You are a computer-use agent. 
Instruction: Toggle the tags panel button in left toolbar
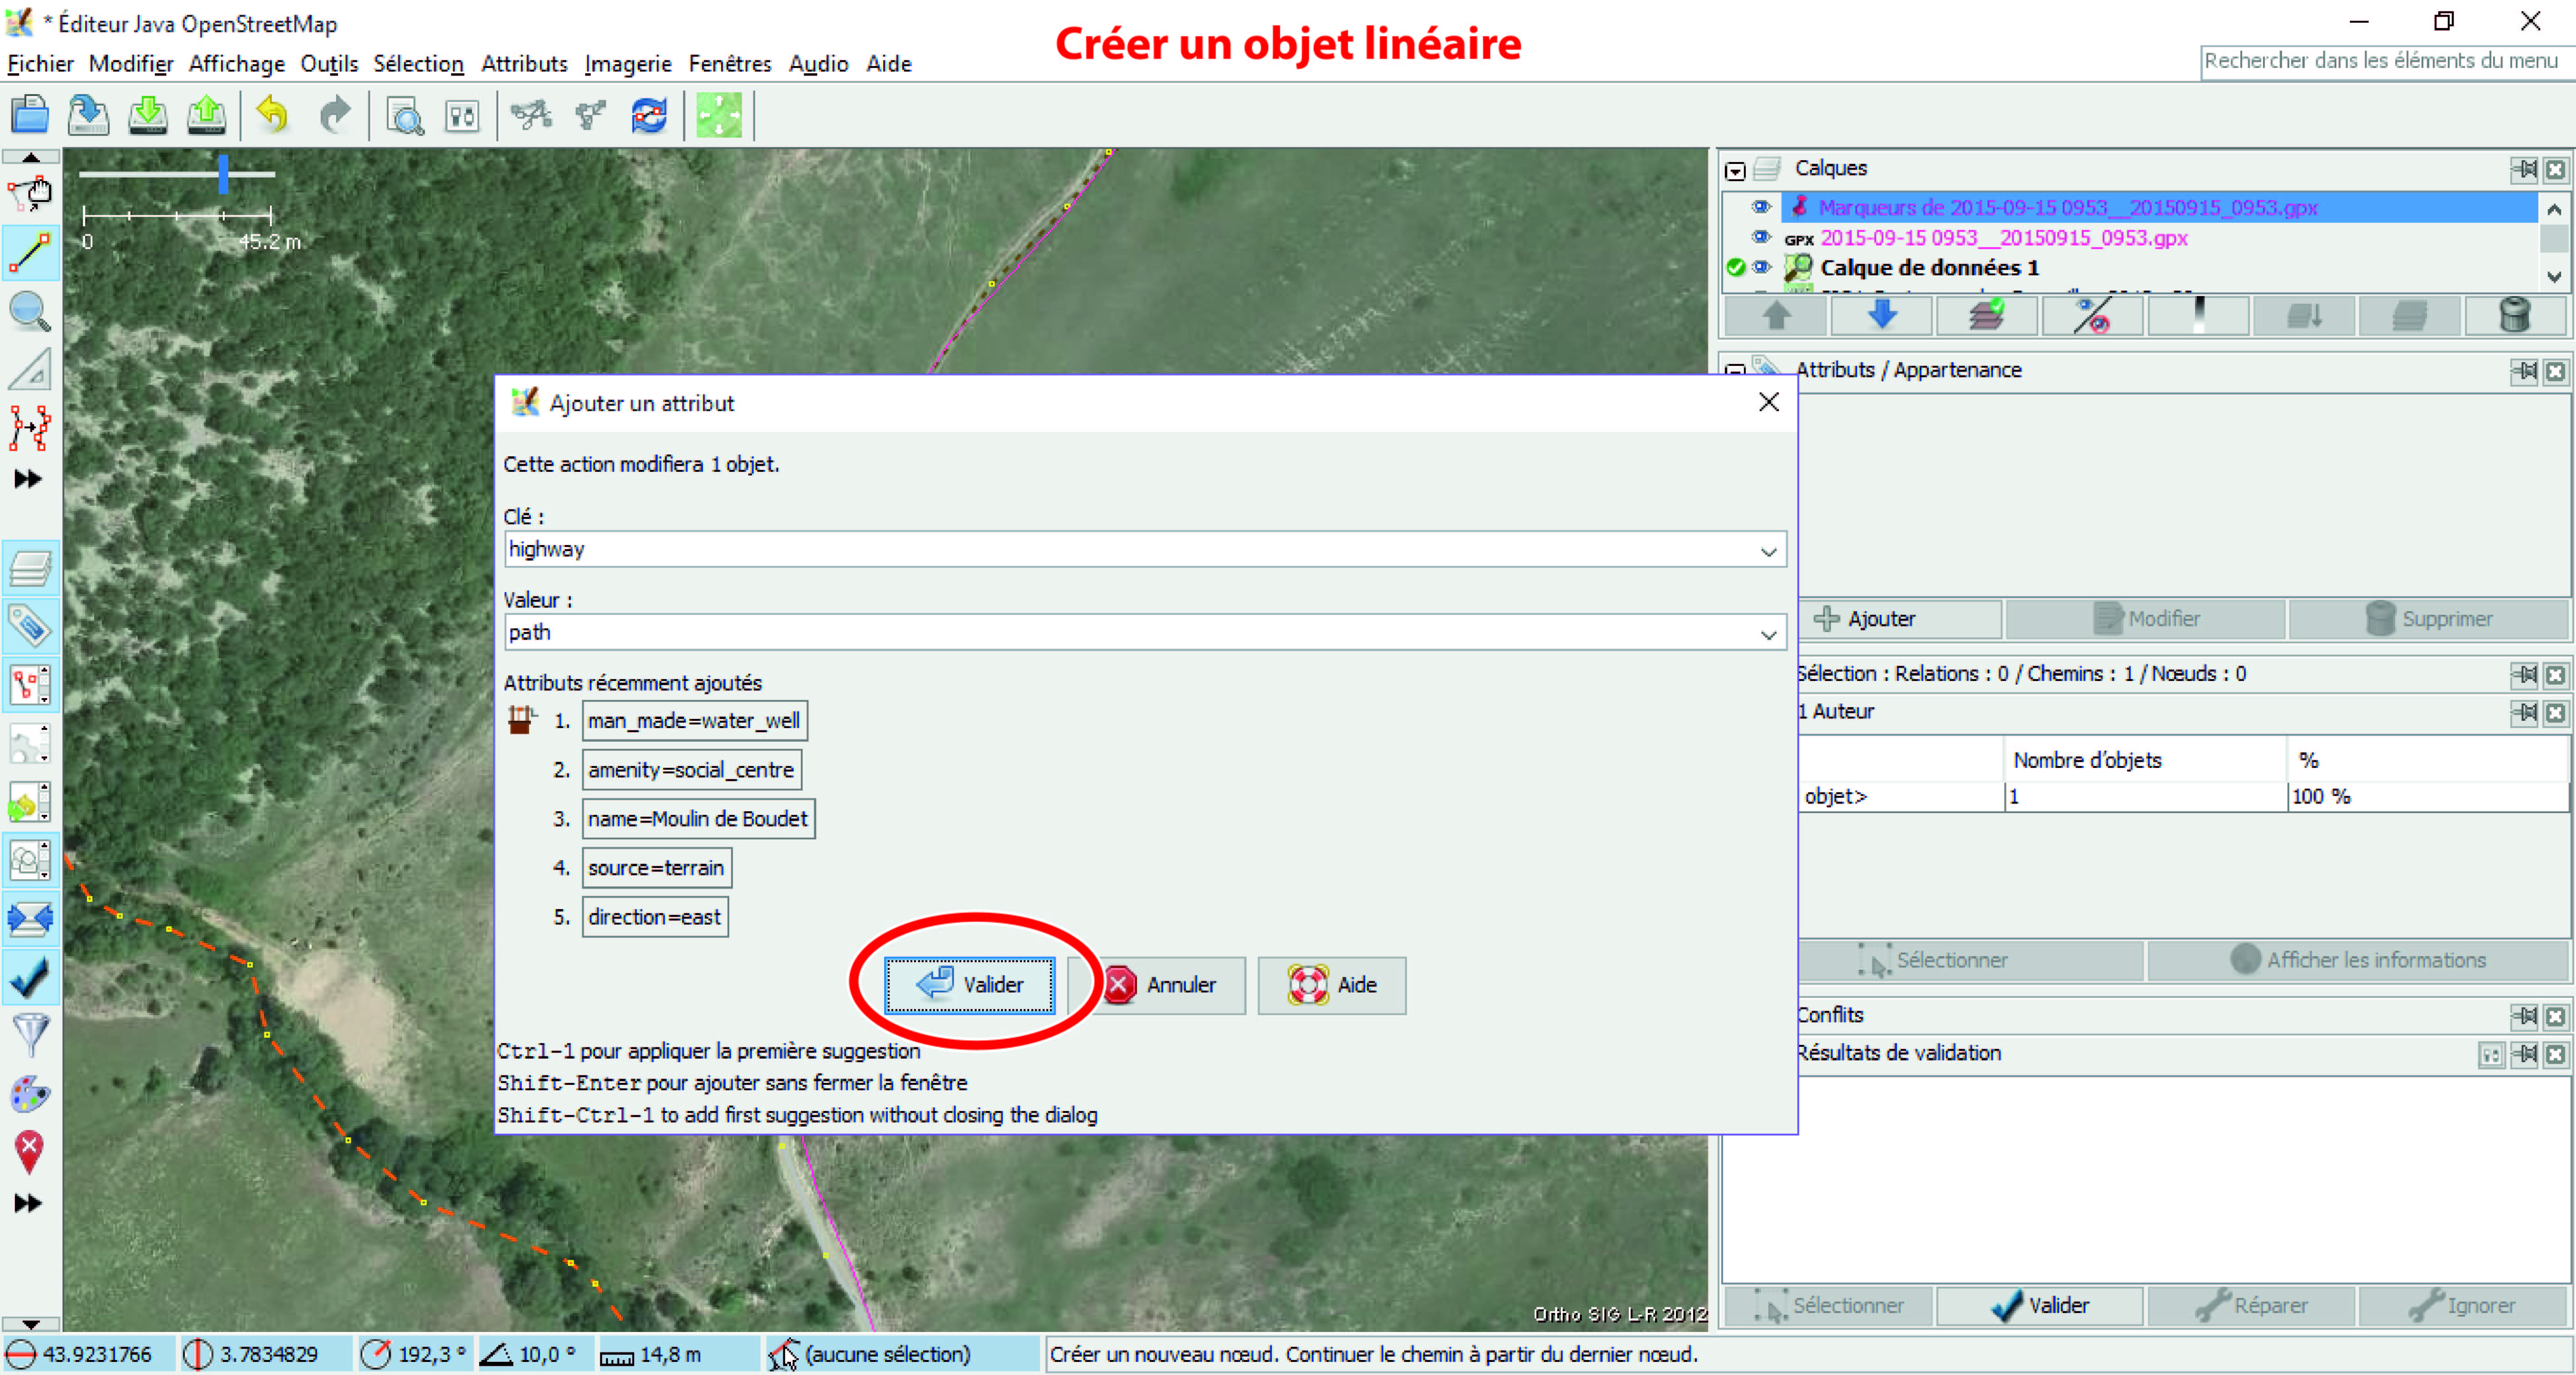(30, 627)
